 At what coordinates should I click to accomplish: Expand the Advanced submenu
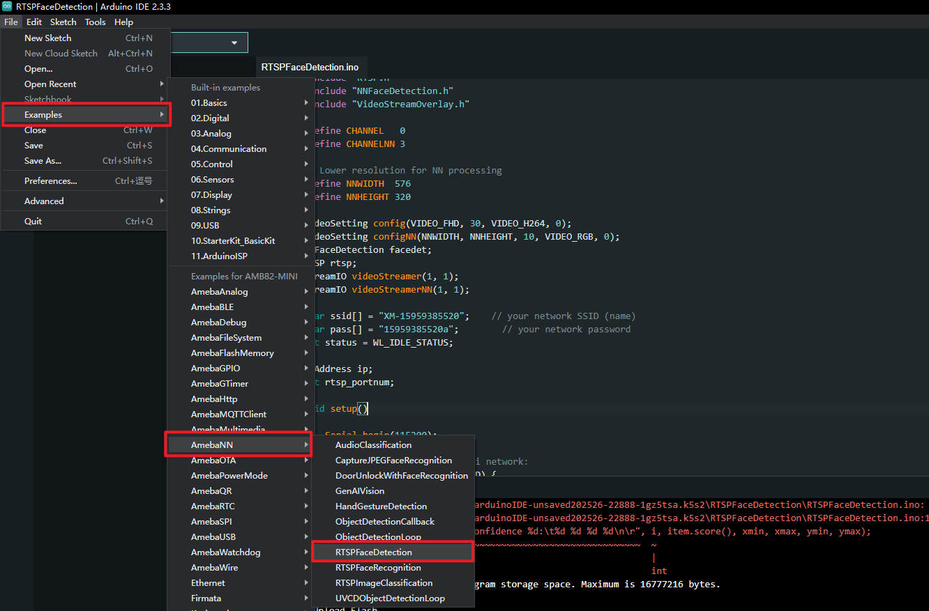click(86, 201)
